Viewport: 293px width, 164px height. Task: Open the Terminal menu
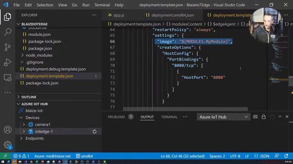point(102,5)
